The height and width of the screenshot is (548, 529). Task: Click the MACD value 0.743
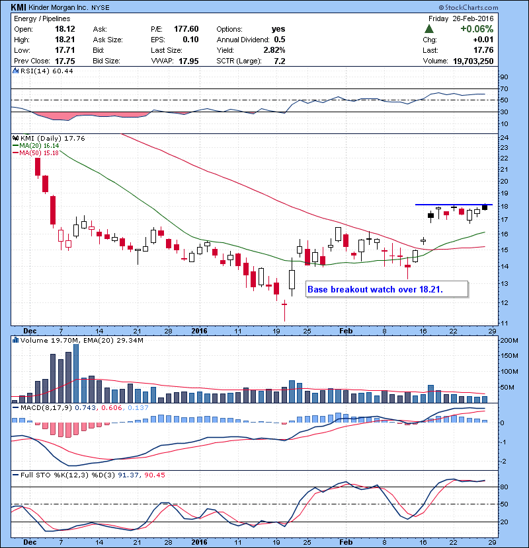[85, 408]
